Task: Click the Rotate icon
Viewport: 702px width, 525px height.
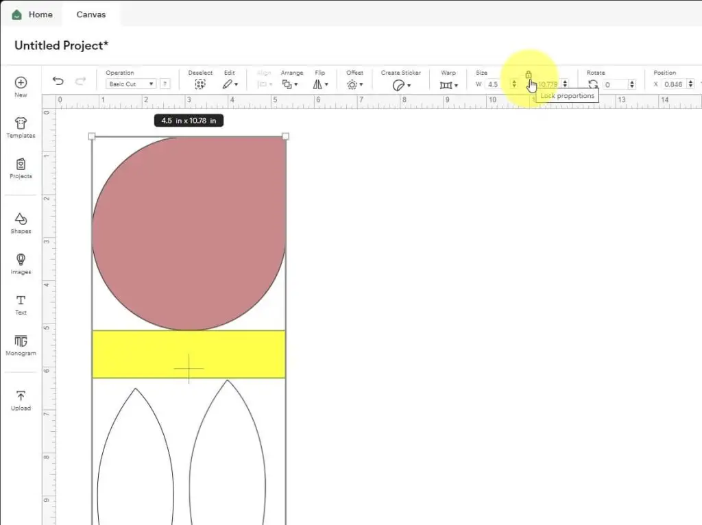Action: 593,84
